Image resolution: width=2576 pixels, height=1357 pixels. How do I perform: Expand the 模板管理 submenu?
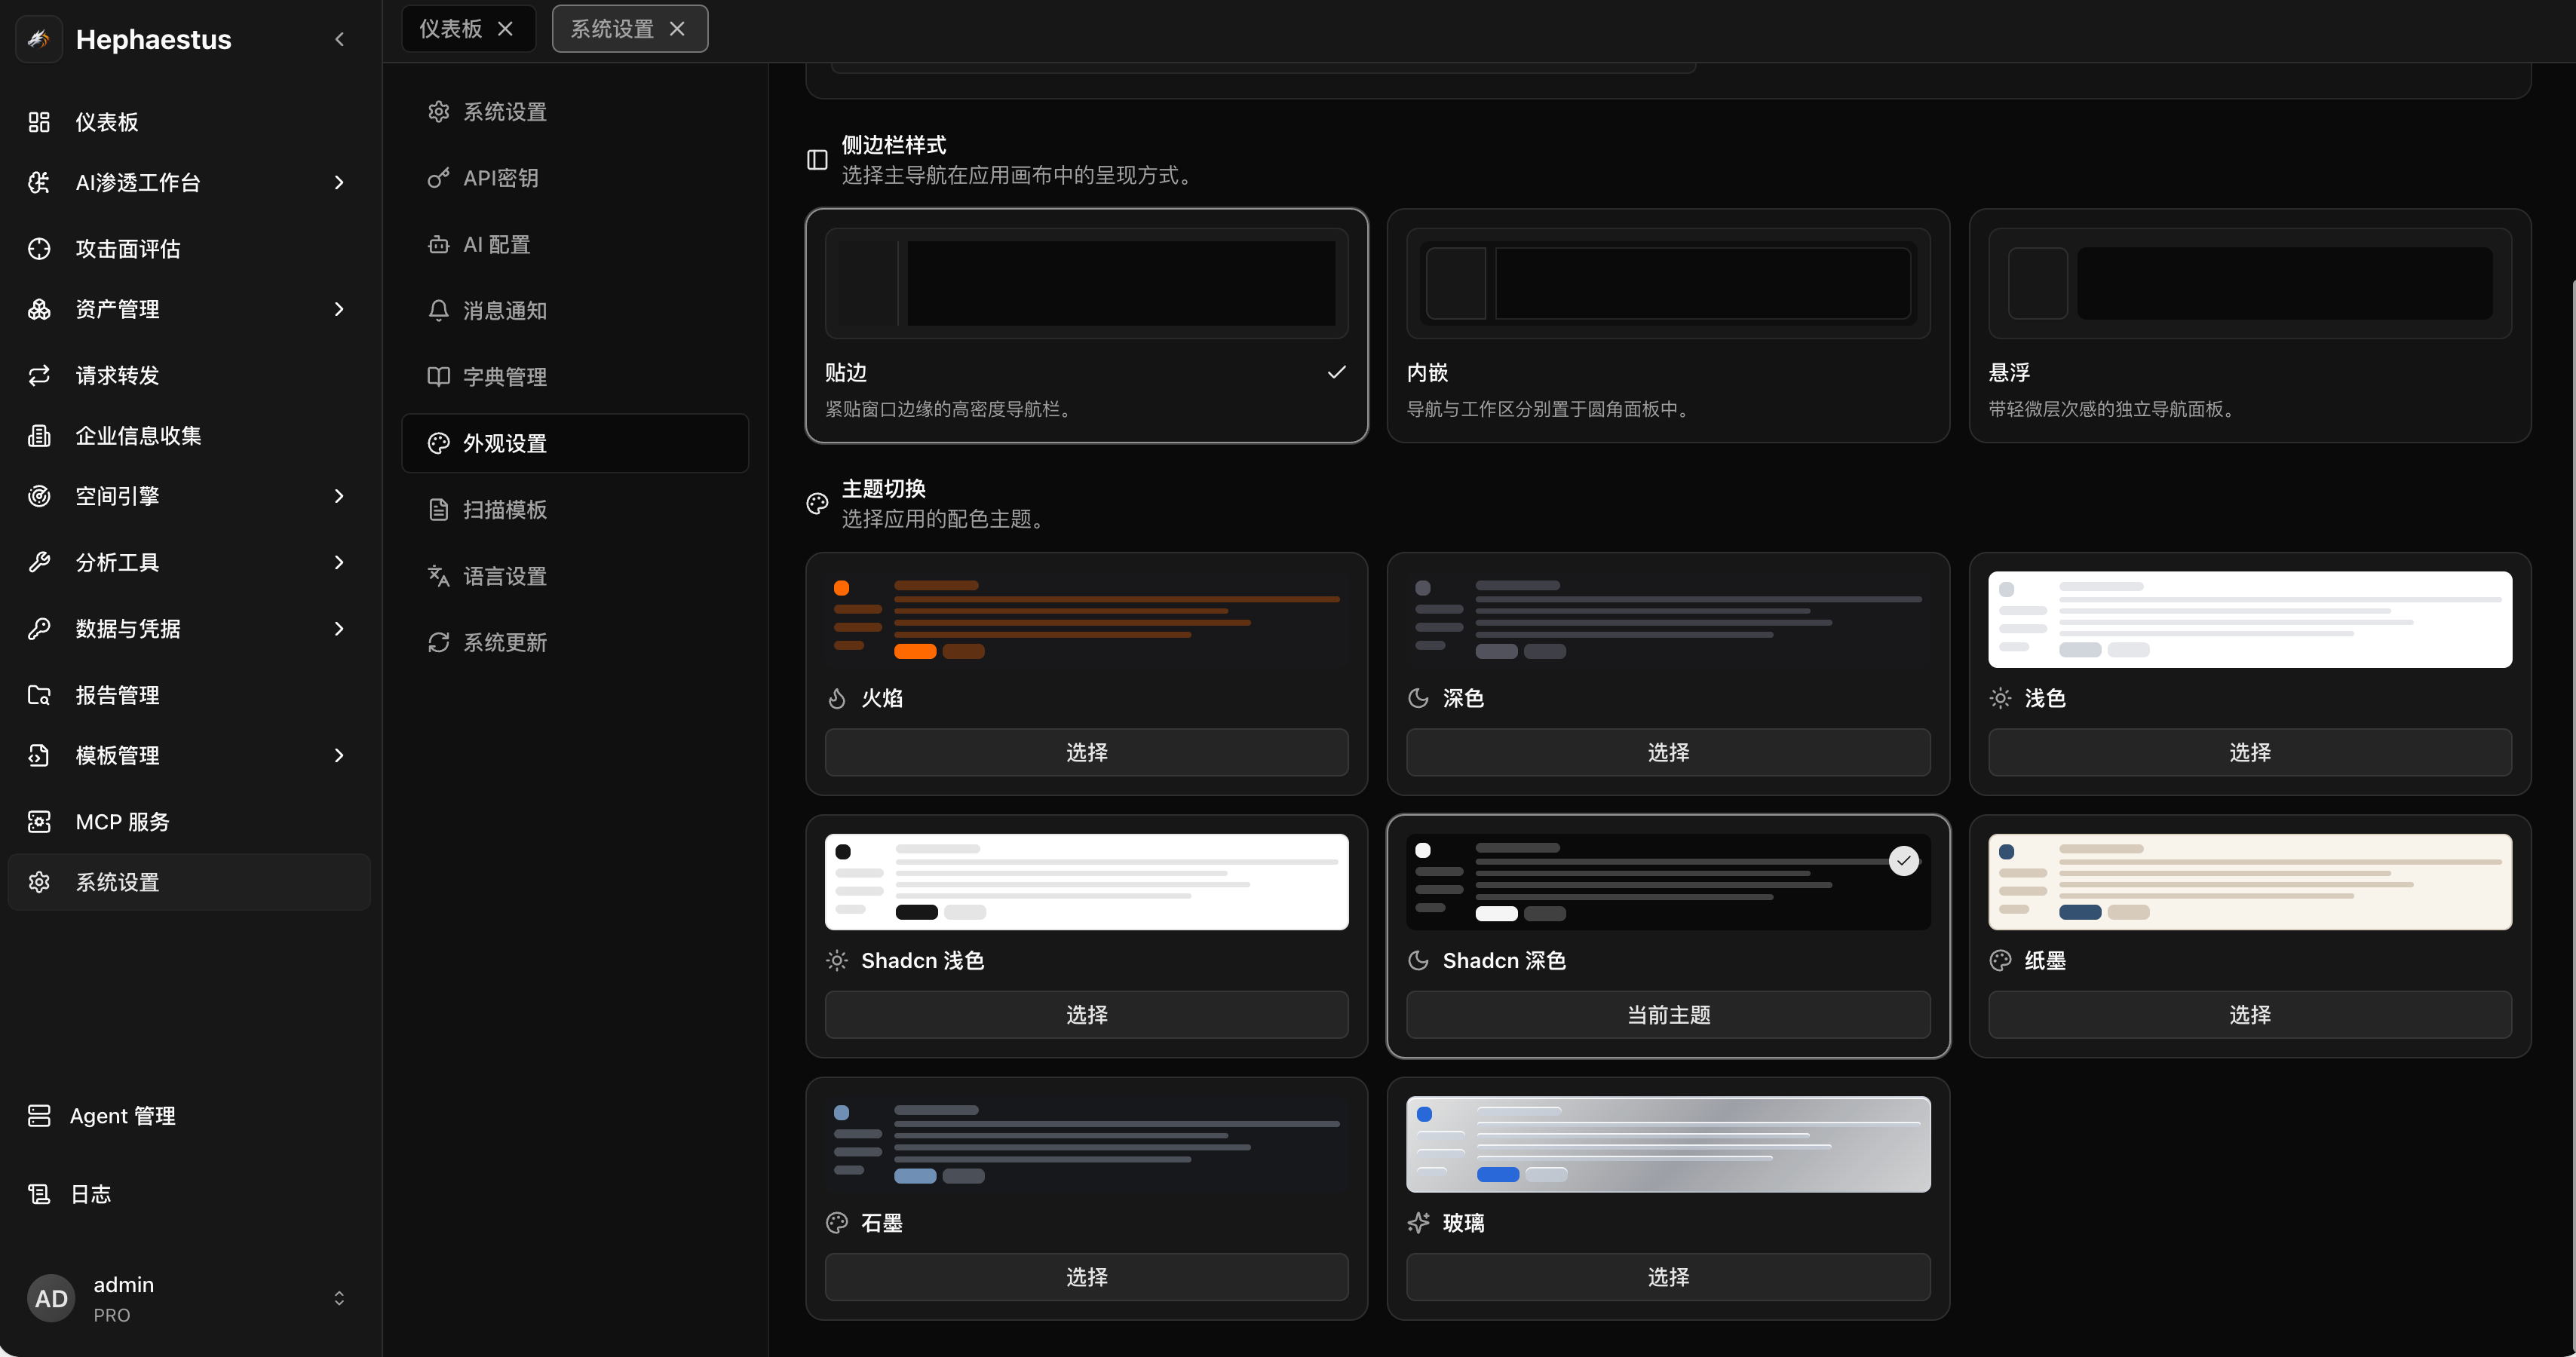point(340,755)
